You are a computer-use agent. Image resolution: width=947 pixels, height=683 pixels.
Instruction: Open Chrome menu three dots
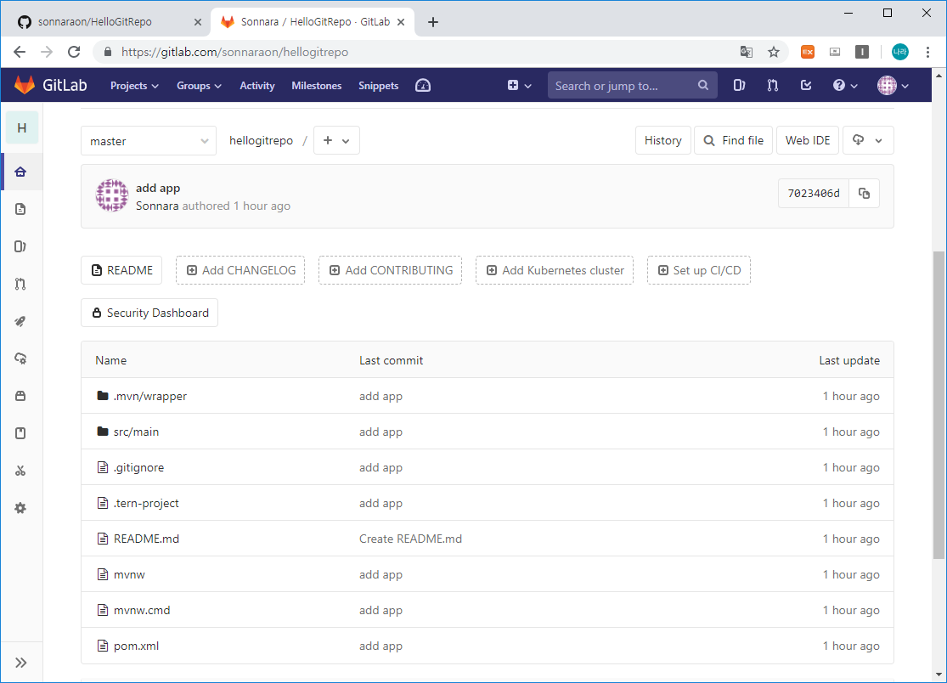pyautogui.click(x=927, y=52)
